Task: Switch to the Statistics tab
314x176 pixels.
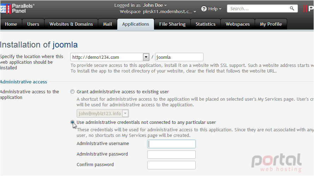Action: tap(206, 24)
